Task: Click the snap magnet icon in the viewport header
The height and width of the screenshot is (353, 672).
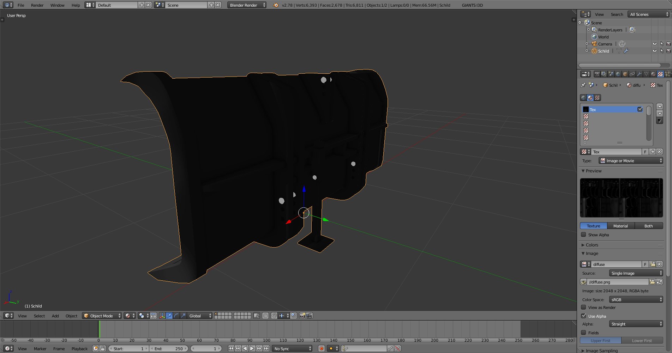Action: (x=274, y=316)
